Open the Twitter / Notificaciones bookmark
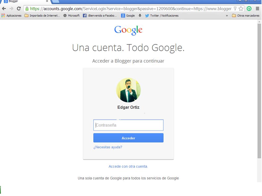Screen dimensions: 262x196 coord(162,16)
